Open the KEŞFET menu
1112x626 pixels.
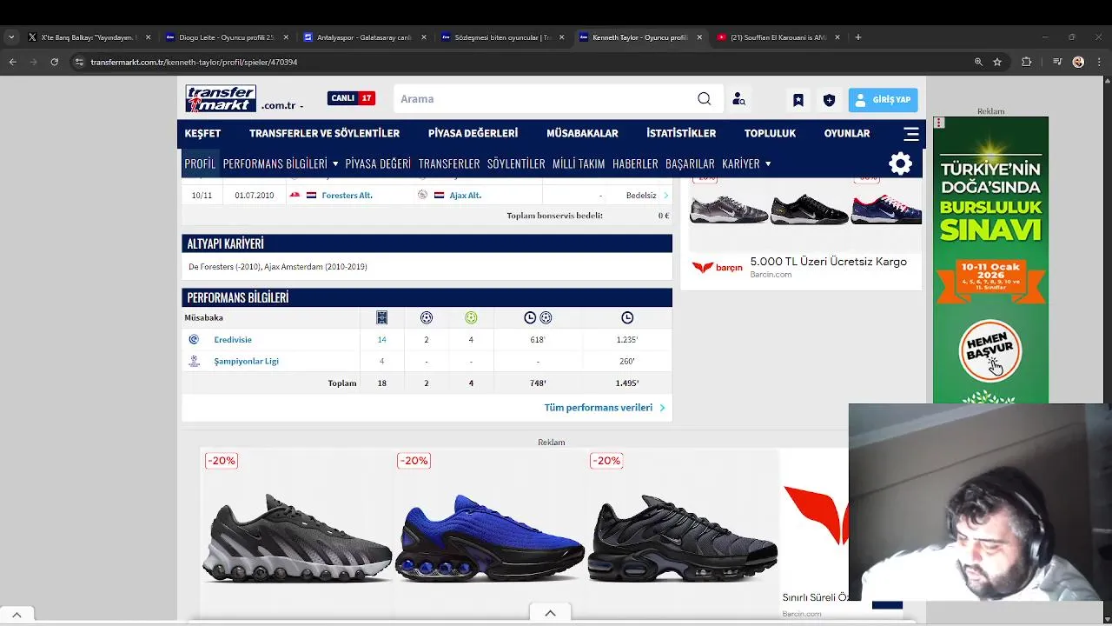click(202, 133)
